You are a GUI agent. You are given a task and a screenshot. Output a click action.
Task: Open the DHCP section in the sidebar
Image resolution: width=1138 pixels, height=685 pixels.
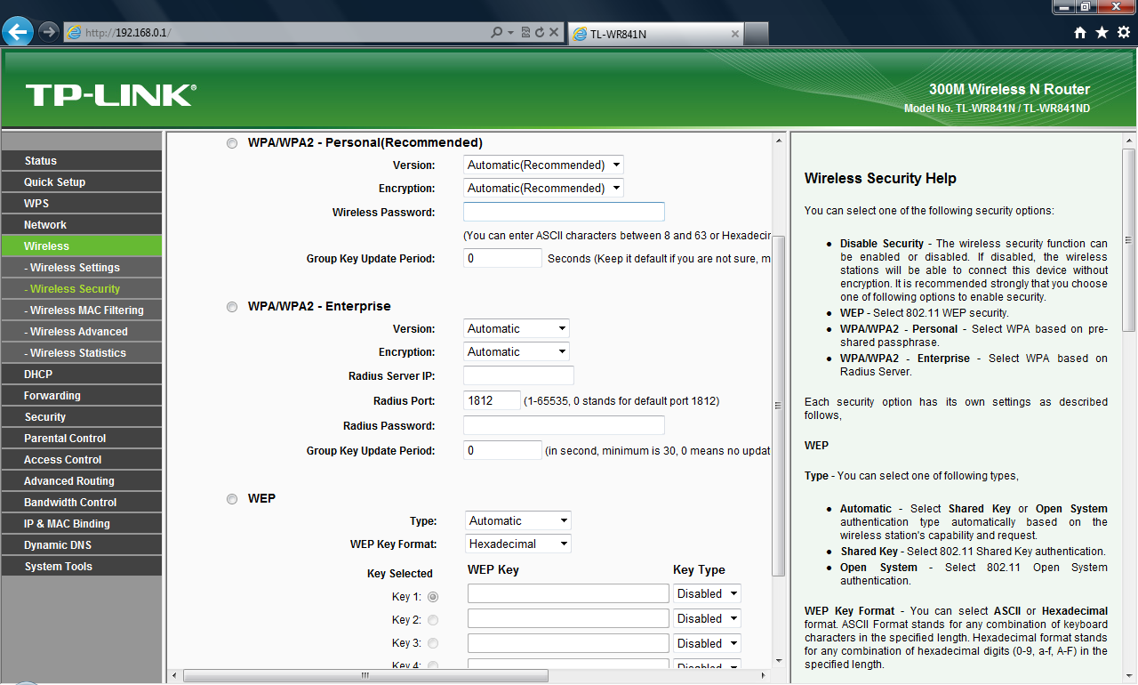(38, 375)
